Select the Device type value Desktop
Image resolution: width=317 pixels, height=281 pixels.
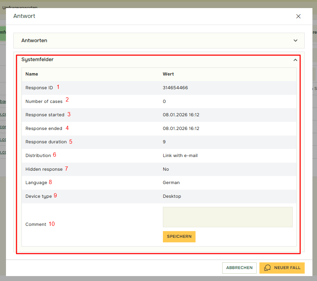[x=172, y=196]
